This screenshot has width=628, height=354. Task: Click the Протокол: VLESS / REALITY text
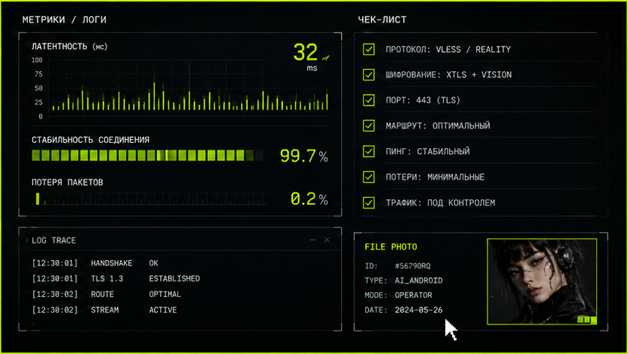pyautogui.click(x=448, y=50)
